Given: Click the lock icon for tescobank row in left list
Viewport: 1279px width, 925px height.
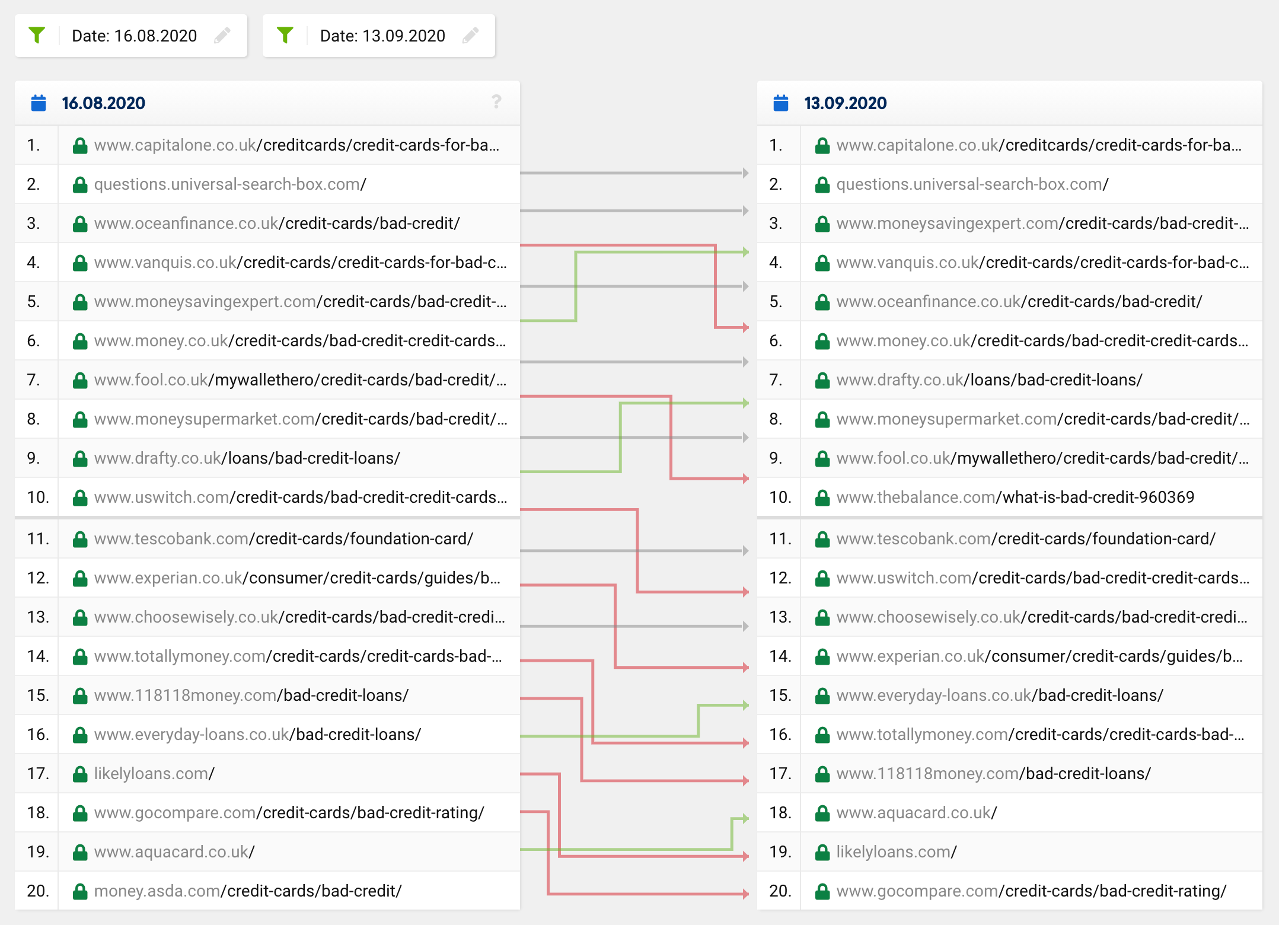Looking at the screenshot, I should [x=80, y=539].
